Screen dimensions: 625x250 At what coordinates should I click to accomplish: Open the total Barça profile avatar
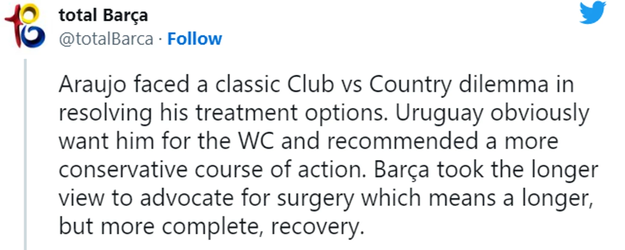[24, 26]
